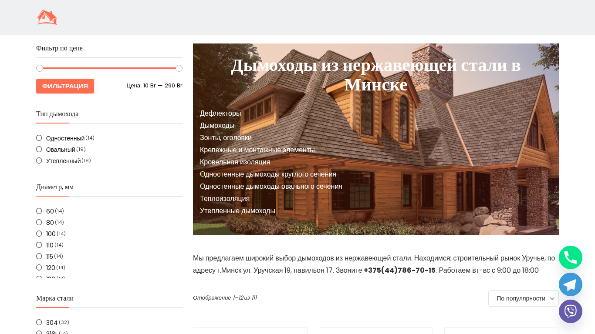Click the price range slider track
The image size is (595, 334).
[x=109, y=68]
